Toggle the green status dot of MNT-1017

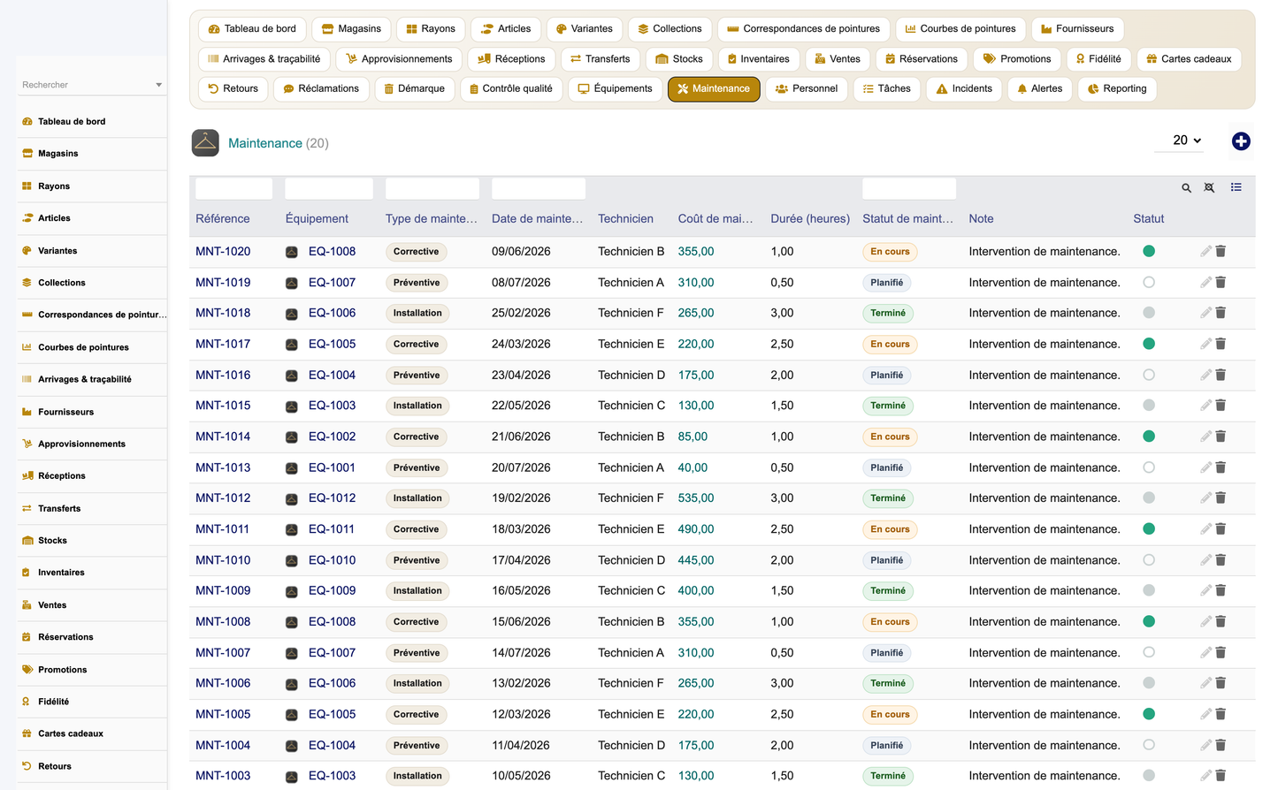(x=1149, y=344)
